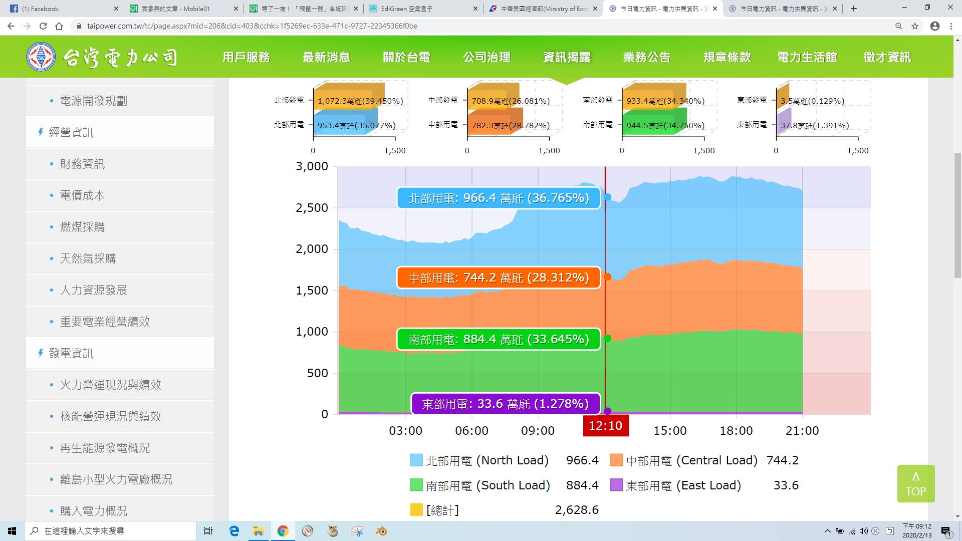This screenshot has height=541, width=962.
Task: Open the 資訊揭露 menu
Action: click(x=567, y=57)
